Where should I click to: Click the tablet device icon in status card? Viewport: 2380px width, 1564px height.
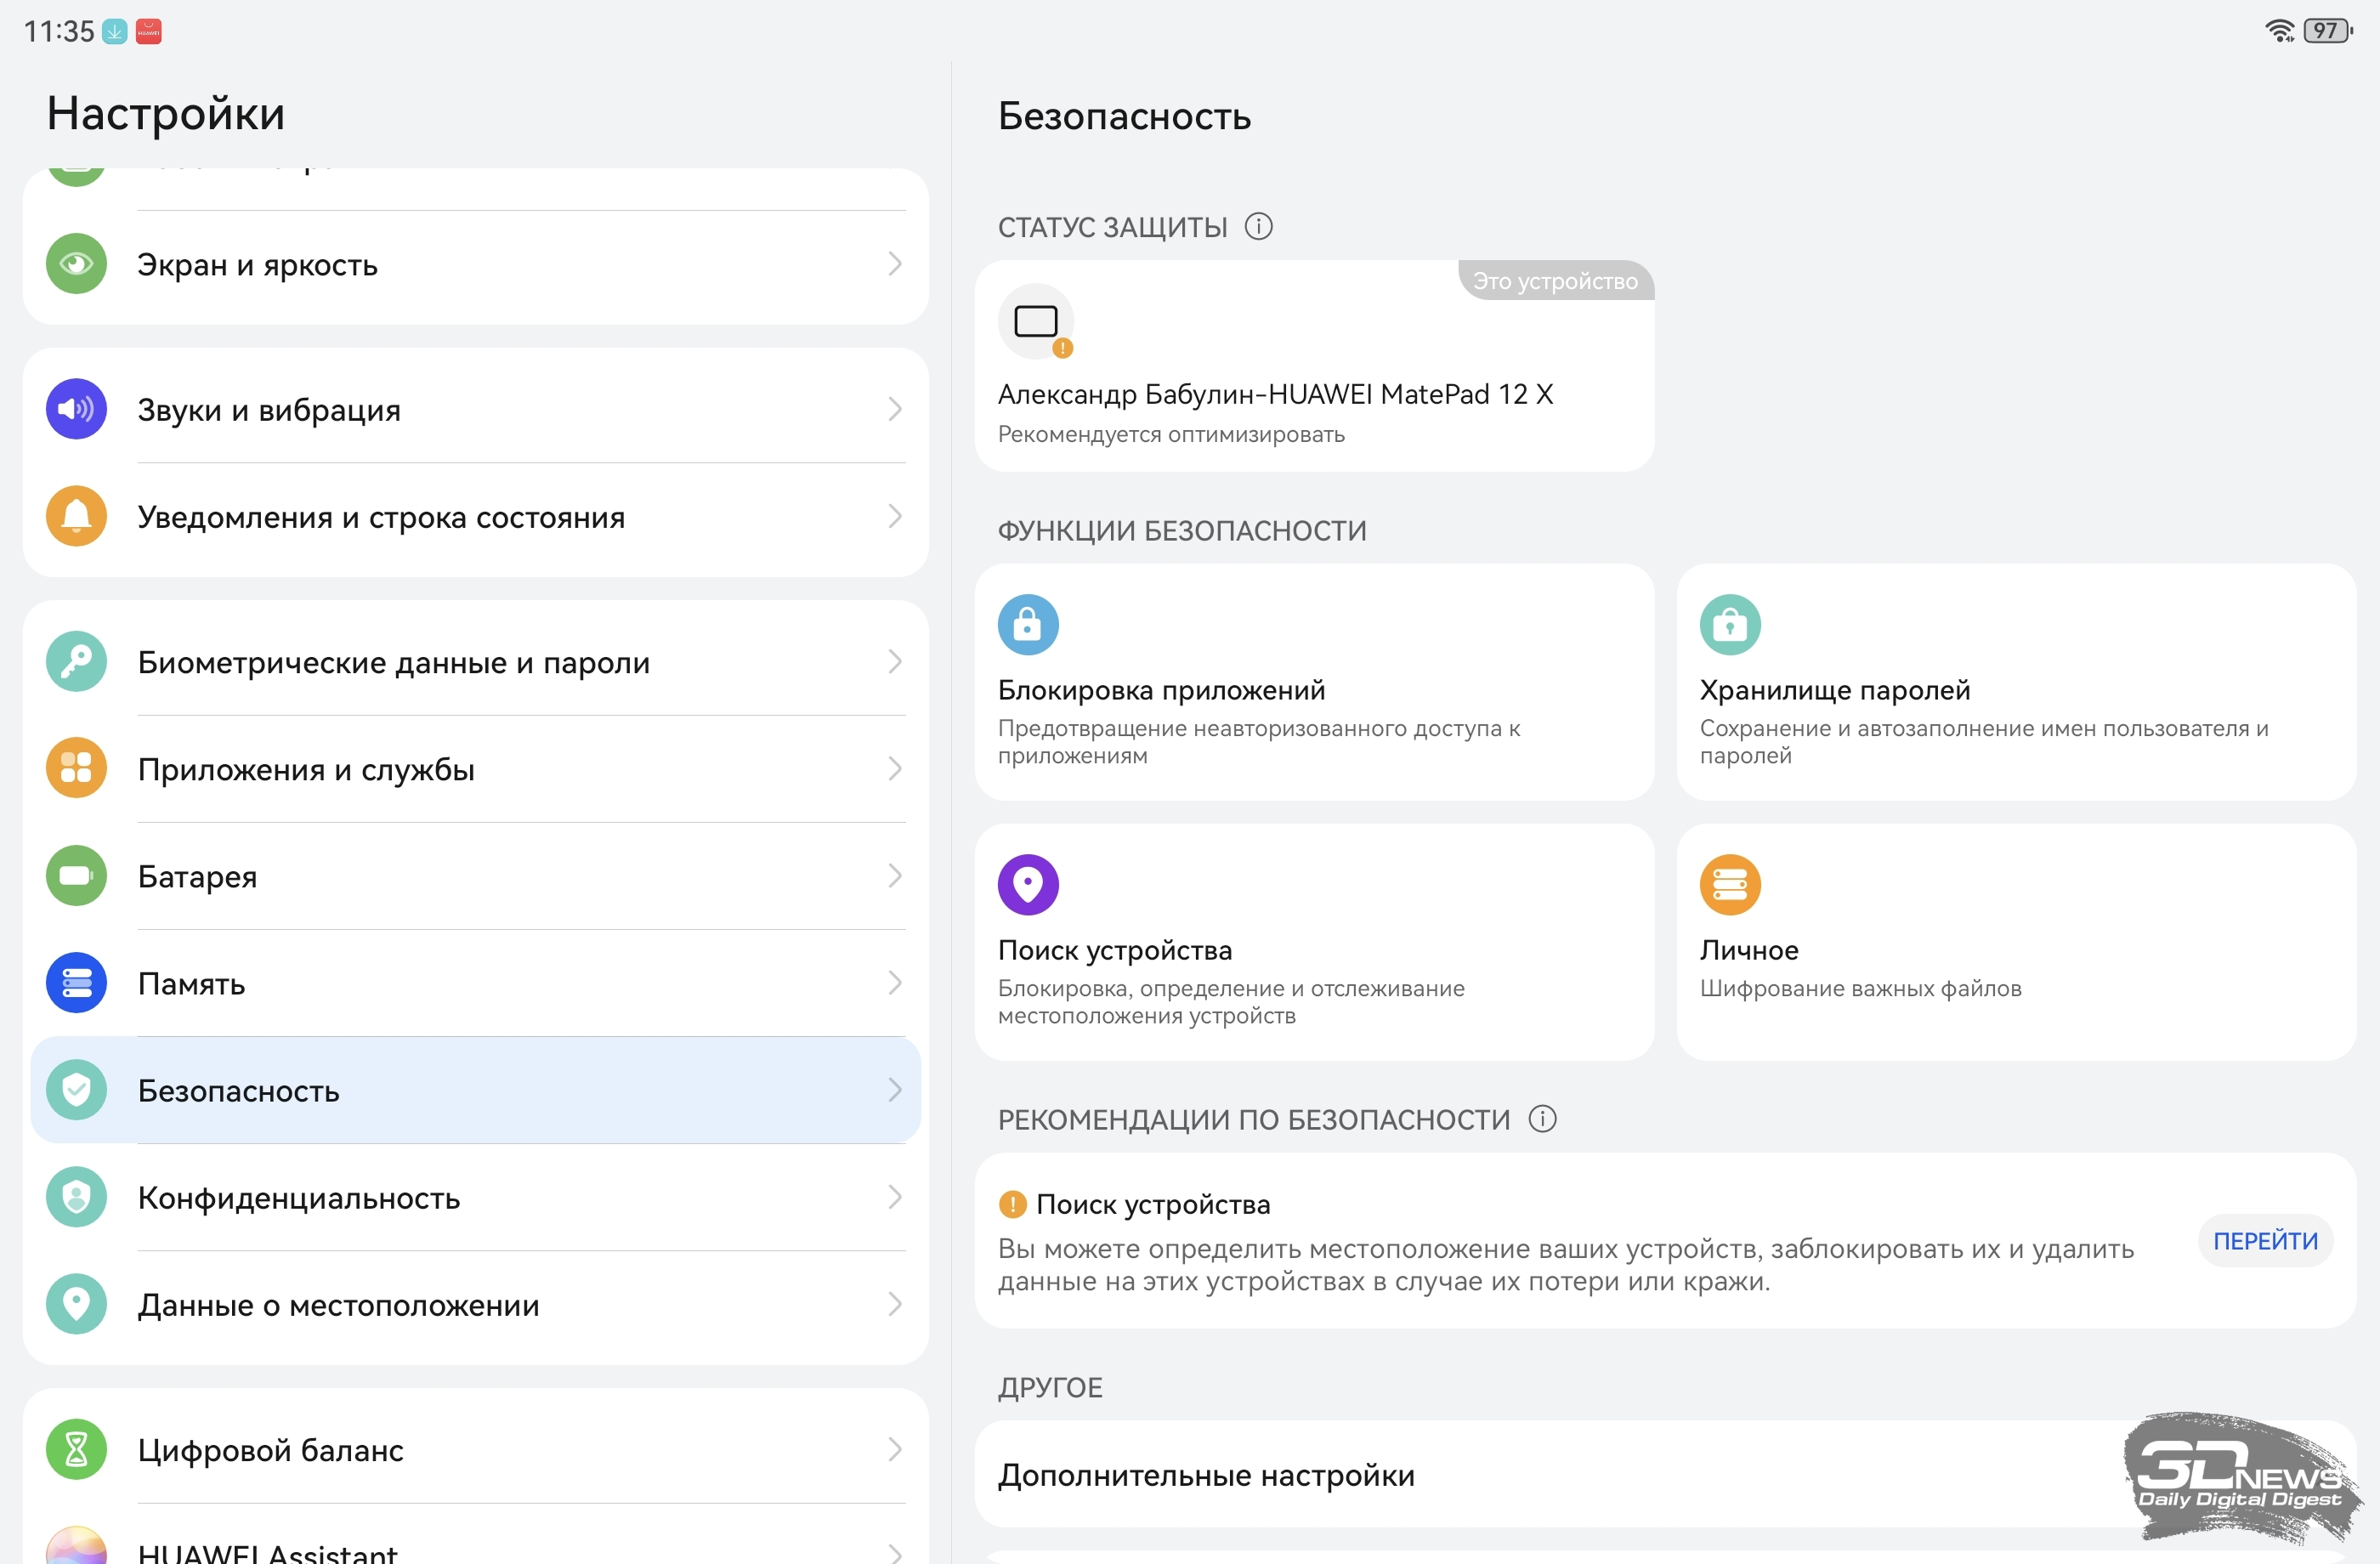(1035, 322)
